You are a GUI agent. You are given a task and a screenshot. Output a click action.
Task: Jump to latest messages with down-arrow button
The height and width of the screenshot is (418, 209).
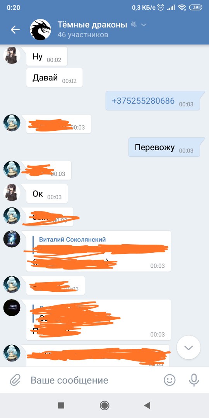[189, 348]
